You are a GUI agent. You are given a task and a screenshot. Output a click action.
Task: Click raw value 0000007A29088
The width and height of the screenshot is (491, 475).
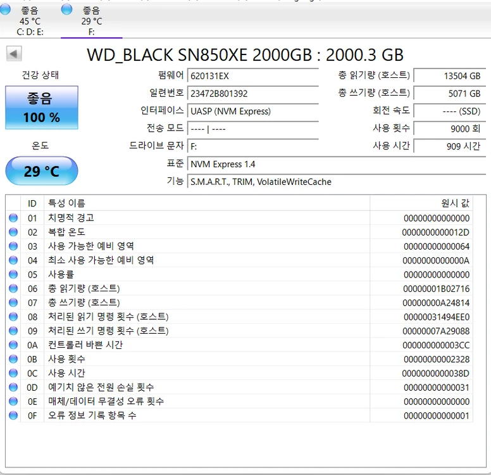tap(436, 331)
